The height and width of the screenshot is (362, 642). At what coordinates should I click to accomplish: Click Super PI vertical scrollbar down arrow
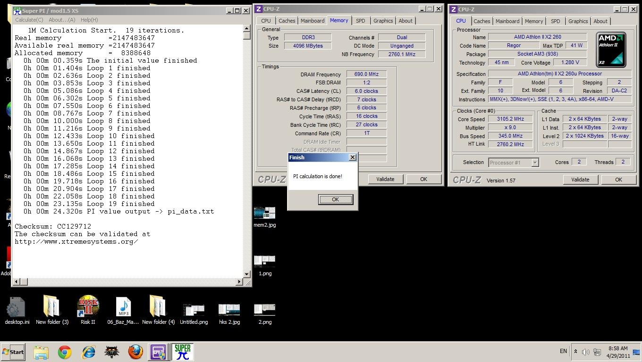point(247,274)
